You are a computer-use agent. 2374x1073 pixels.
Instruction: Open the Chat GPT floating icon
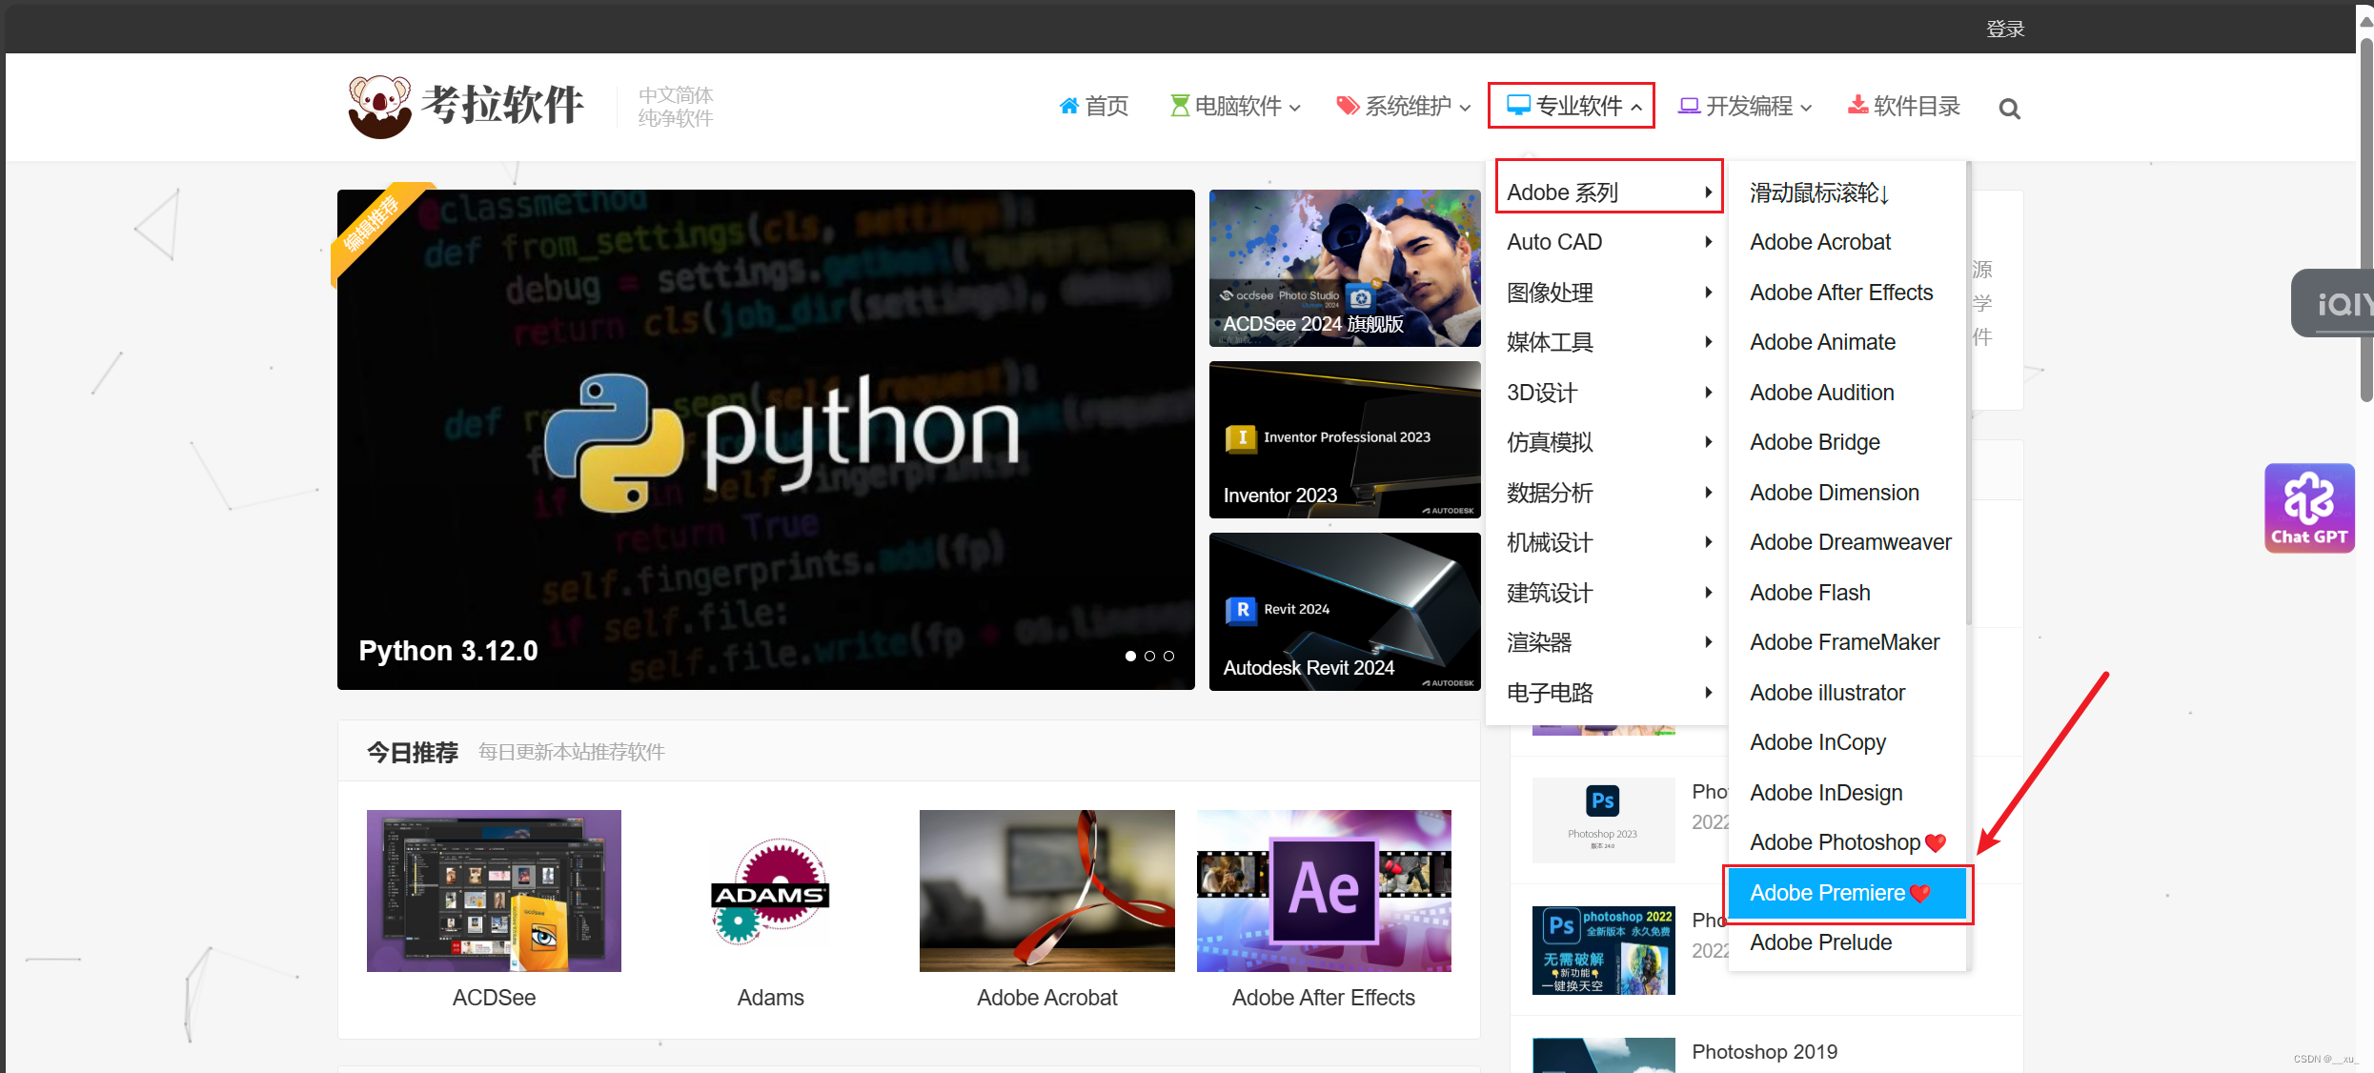(2309, 508)
